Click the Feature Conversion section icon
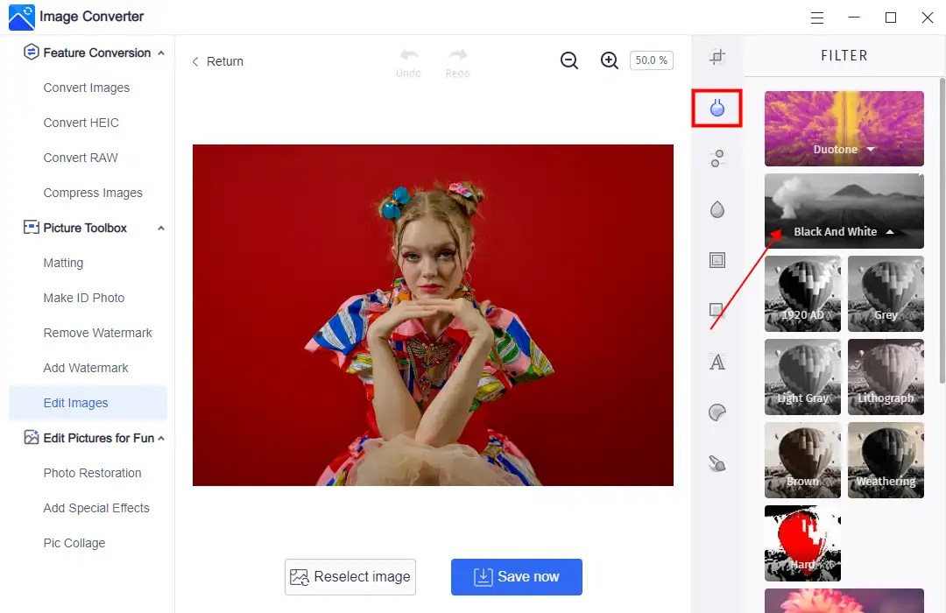 31,52
